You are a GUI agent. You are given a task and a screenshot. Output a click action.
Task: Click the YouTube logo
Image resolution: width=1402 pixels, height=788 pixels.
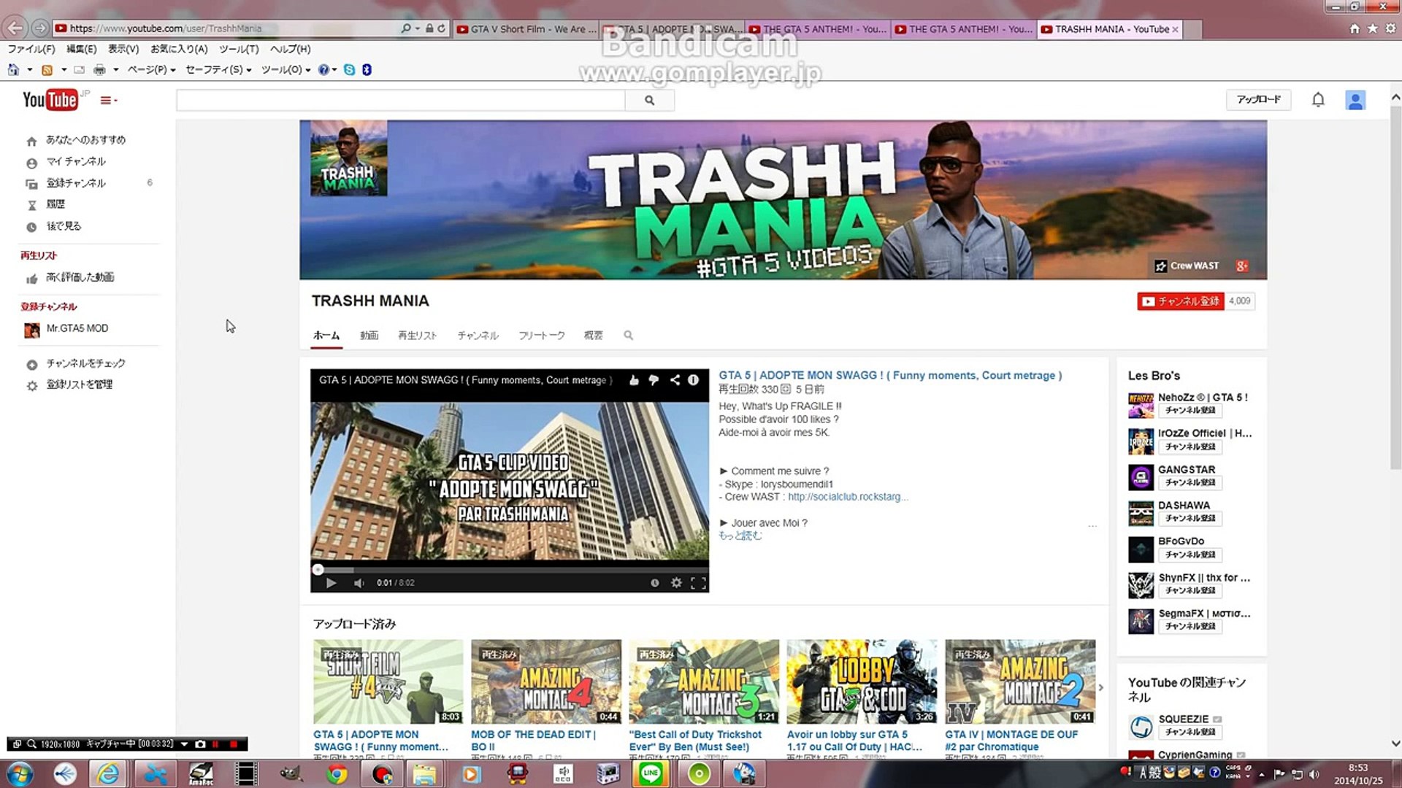(50, 99)
